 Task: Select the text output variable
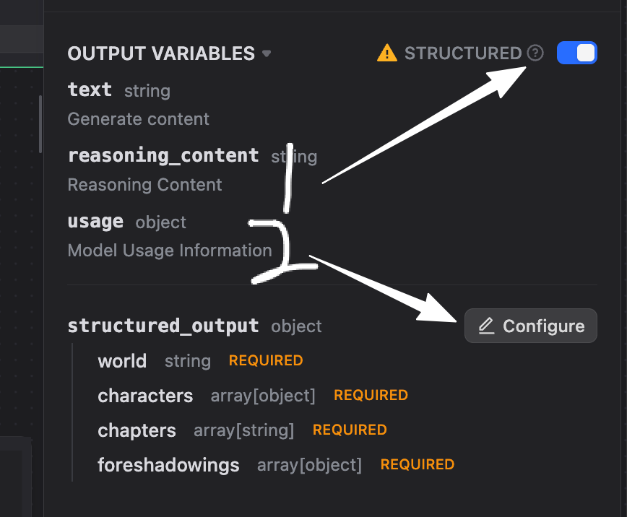click(90, 90)
